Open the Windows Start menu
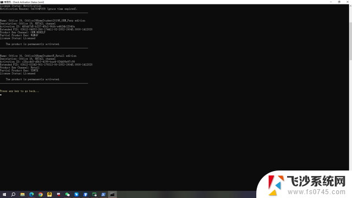Image resolution: width=352 pixels, height=198 pixels. pos(4,194)
